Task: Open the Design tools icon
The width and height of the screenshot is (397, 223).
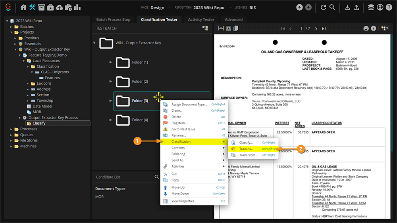Action: (33, 7)
